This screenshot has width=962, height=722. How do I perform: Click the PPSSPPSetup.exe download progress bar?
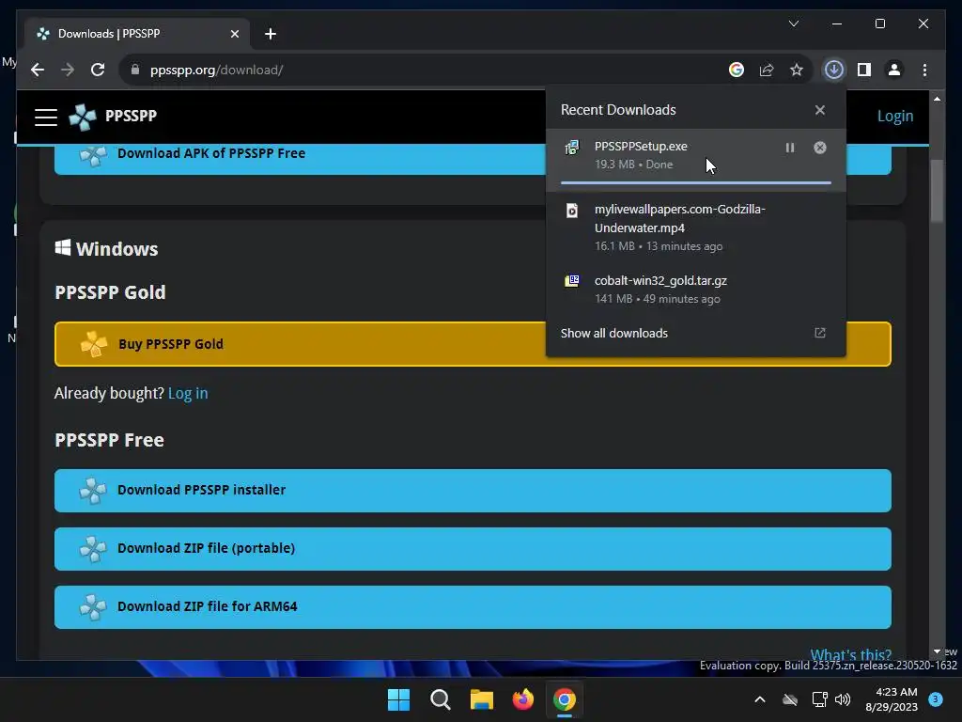coord(696,182)
